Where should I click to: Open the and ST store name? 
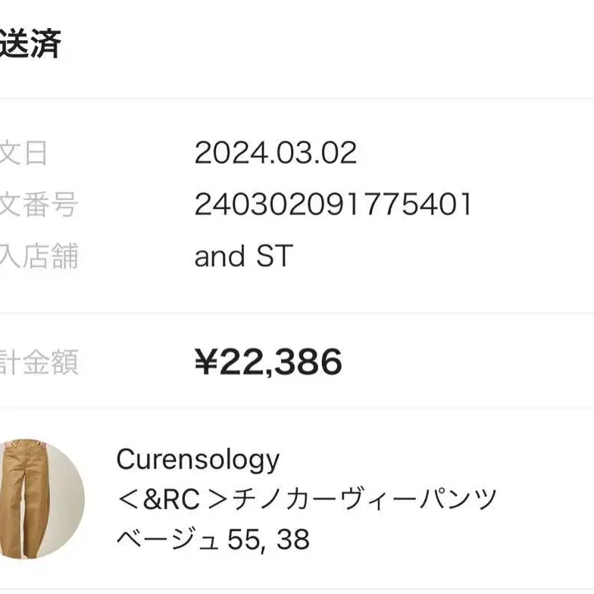tap(242, 256)
